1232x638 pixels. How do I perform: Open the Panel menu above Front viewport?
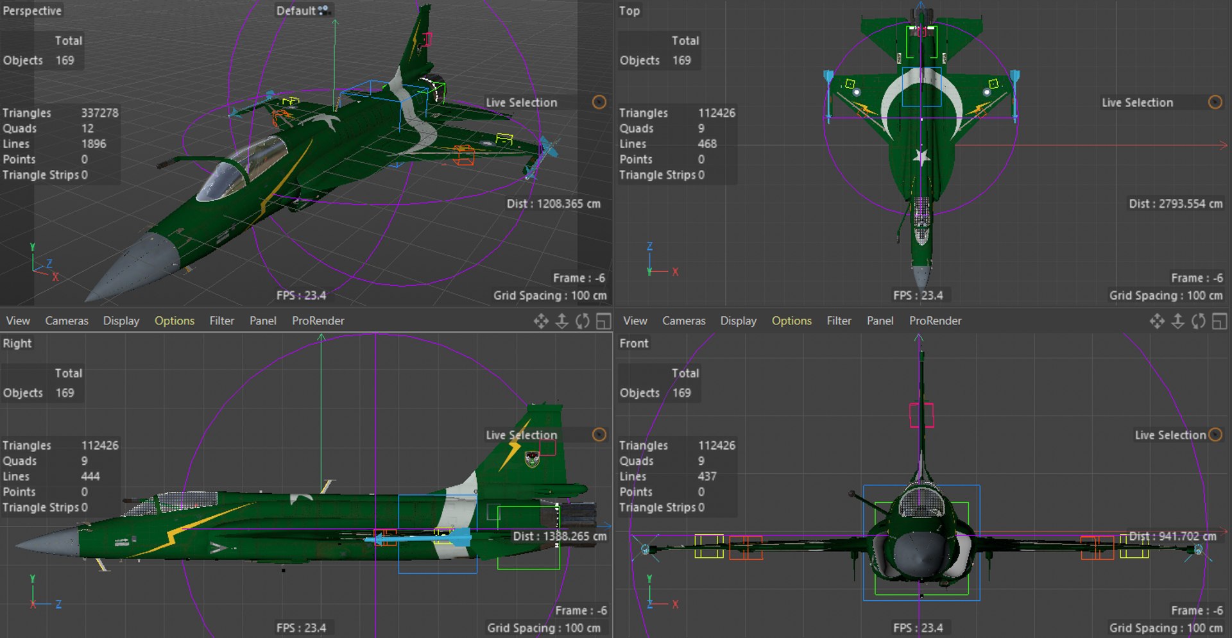[x=880, y=321]
